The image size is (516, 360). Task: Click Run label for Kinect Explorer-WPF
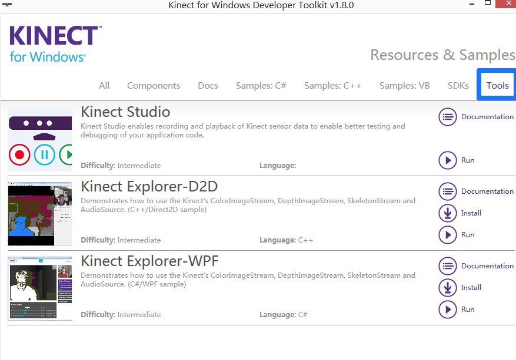pos(468,309)
